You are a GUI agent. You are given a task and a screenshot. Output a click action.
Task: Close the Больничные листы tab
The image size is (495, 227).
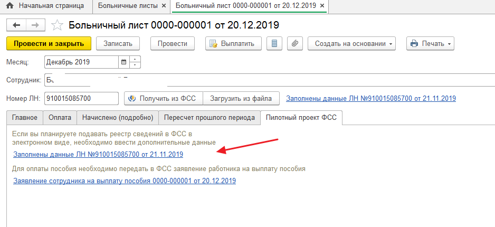point(164,6)
